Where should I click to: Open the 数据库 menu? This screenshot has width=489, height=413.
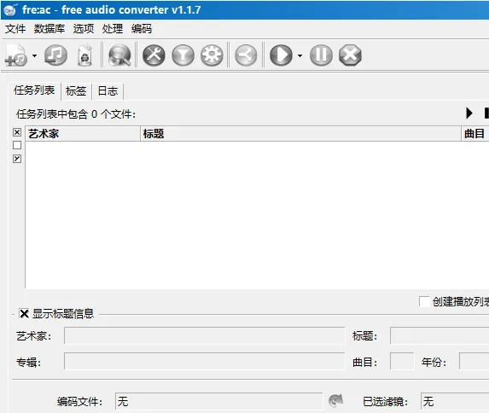[x=49, y=29]
